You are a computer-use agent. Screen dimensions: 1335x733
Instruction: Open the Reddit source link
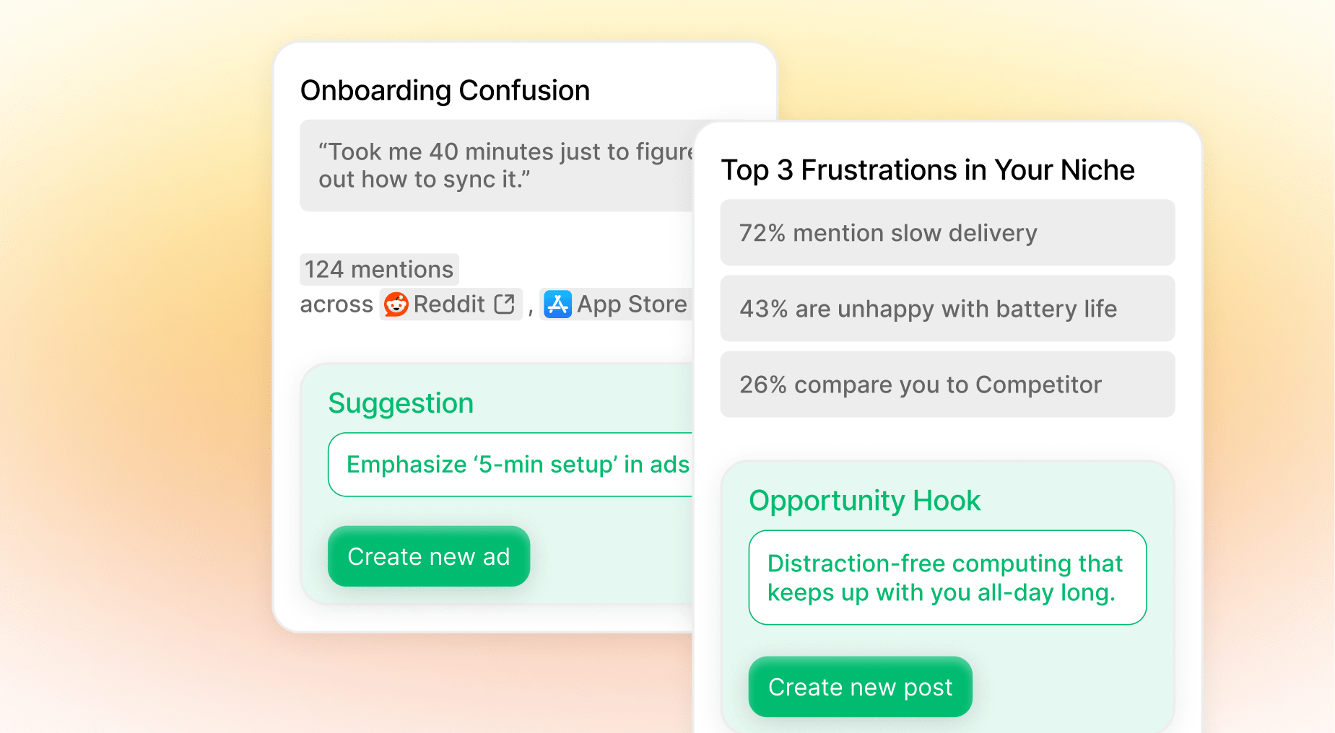pyautogui.click(x=451, y=304)
